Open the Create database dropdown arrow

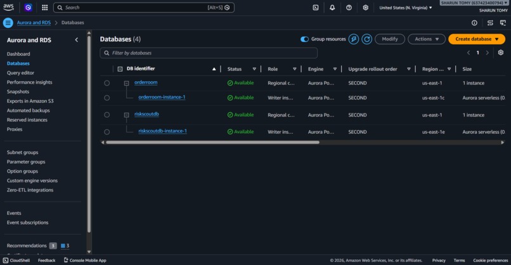click(x=496, y=39)
